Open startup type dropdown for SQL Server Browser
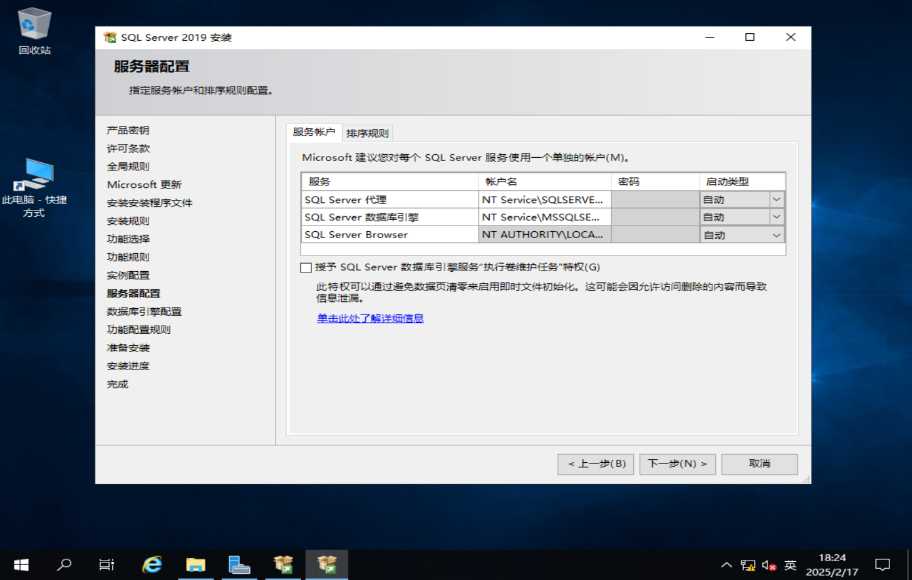This screenshot has height=580, width=912. click(777, 234)
